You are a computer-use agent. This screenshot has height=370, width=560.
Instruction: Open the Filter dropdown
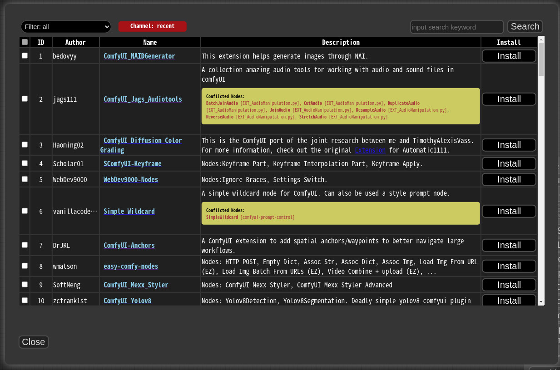click(65, 26)
